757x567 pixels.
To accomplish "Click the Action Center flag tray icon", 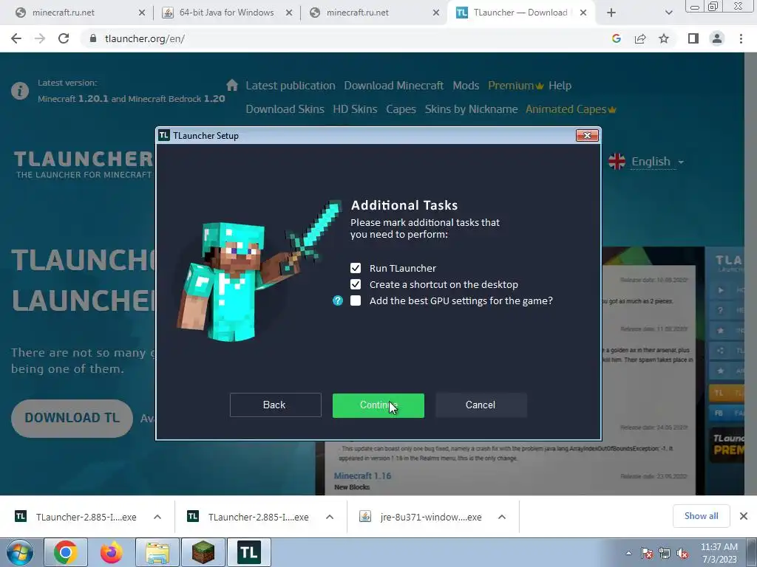I will tap(647, 554).
